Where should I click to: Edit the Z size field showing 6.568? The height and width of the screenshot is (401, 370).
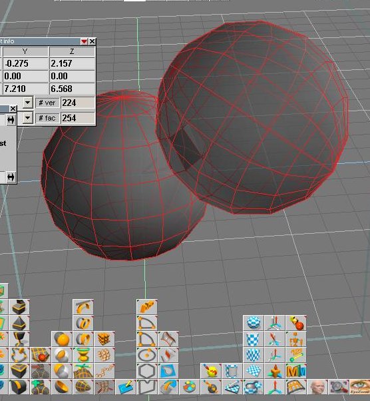tap(72, 89)
